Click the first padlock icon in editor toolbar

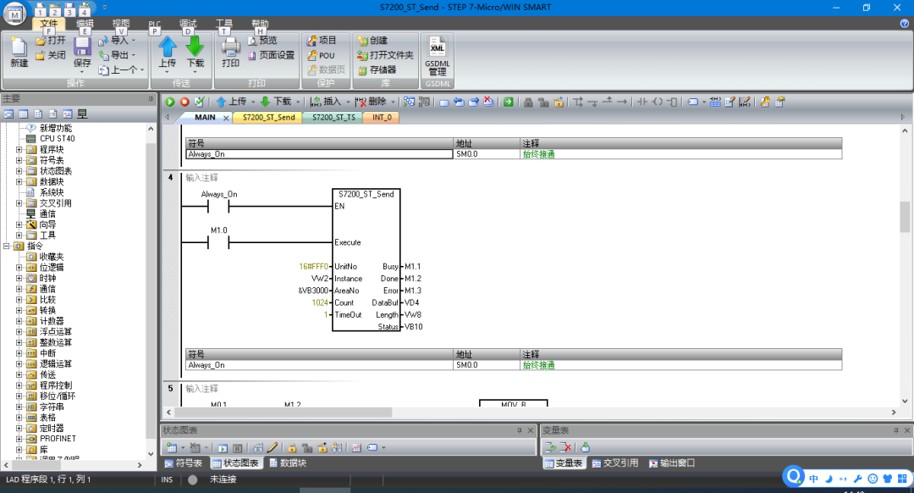point(528,102)
